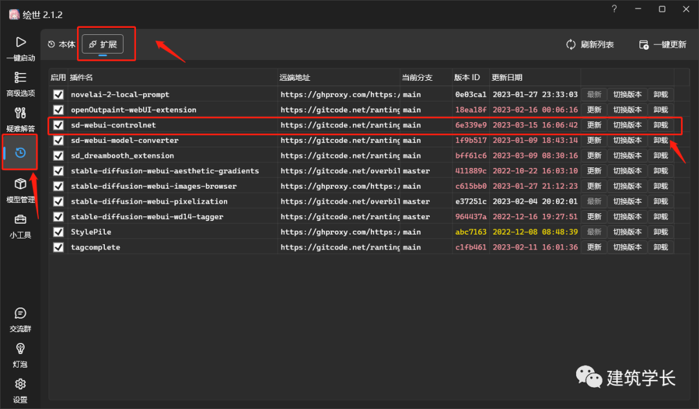Disable the novelai-2-local-prompt extension checkbox
The width and height of the screenshot is (699, 409).
point(58,94)
